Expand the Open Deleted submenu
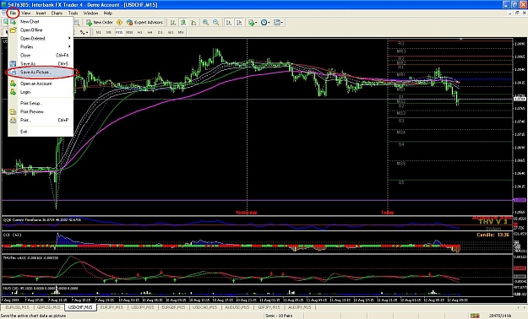This screenshot has height=319, width=528. click(41, 38)
